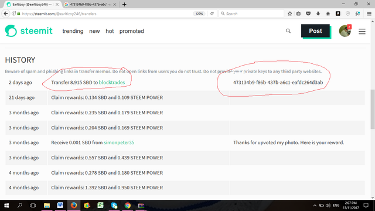Click the '21 days ago' timestamp
The height and width of the screenshot is (211, 375).
(22, 97)
